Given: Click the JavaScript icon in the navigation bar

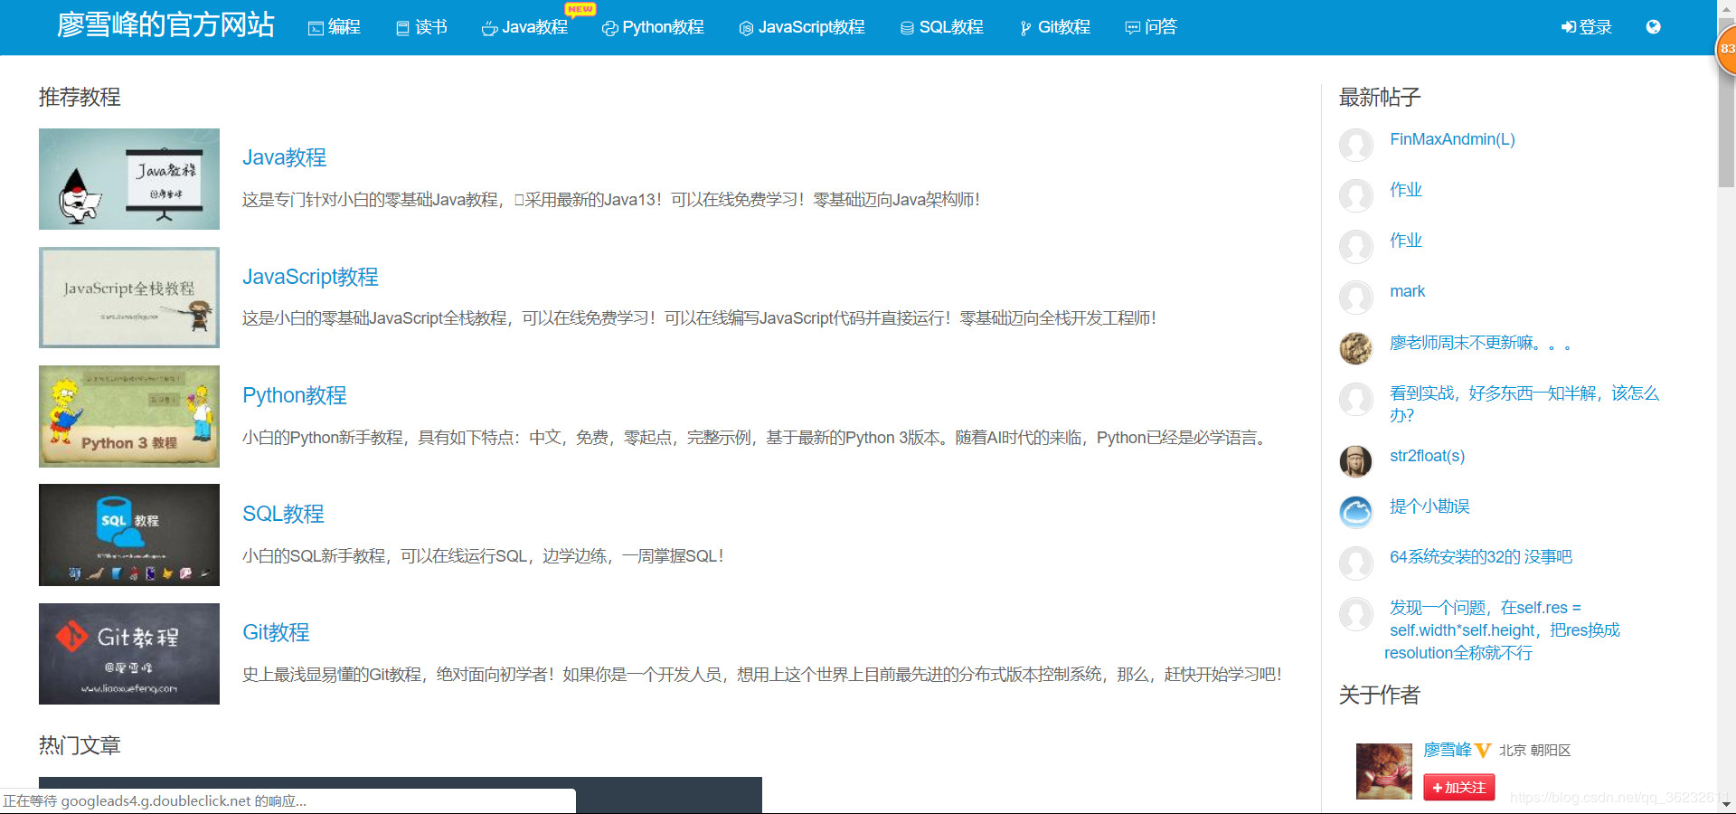Looking at the screenshot, I should click(x=745, y=28).
